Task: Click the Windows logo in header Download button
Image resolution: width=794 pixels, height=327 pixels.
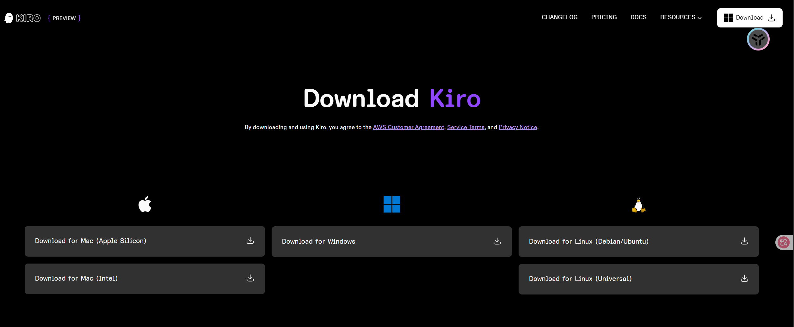Action: pos(728,18)
